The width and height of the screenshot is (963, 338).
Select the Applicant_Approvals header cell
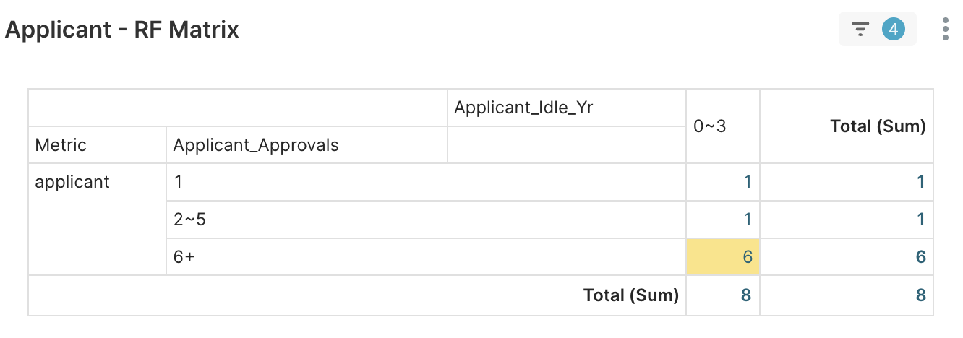pyautogui.click(x=256, y=145)
